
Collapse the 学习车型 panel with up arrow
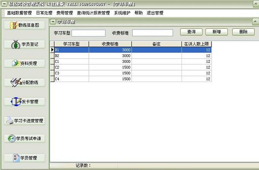256,22
